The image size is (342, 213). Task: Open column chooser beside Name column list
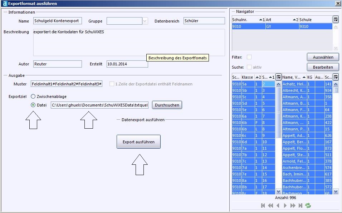point(336,77)
